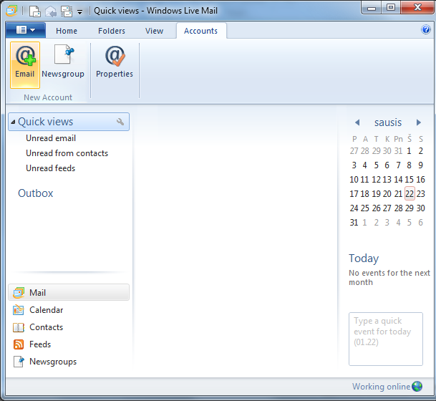Image resolution: width=436 pixels, height=401 pixels.
Task: Open Unread from contacts view
Action: tap(67, 153)
